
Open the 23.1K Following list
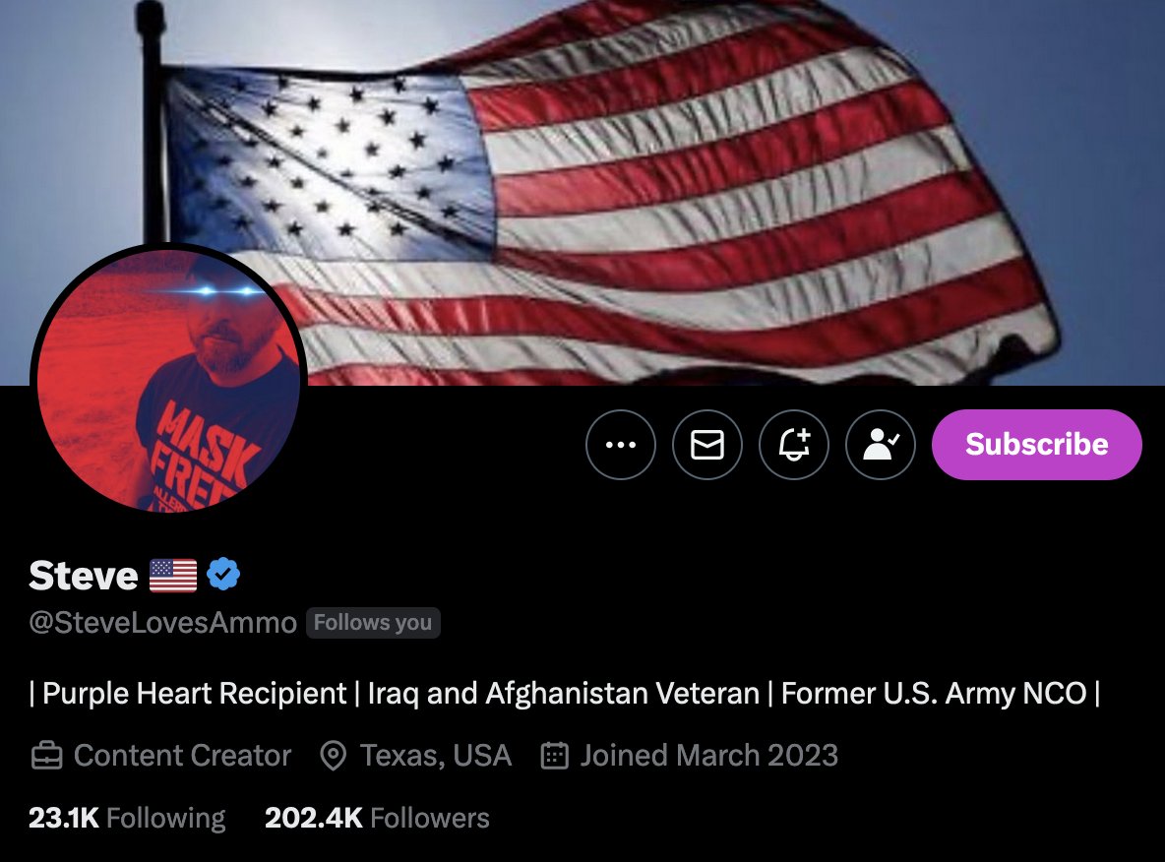[127, 818]
